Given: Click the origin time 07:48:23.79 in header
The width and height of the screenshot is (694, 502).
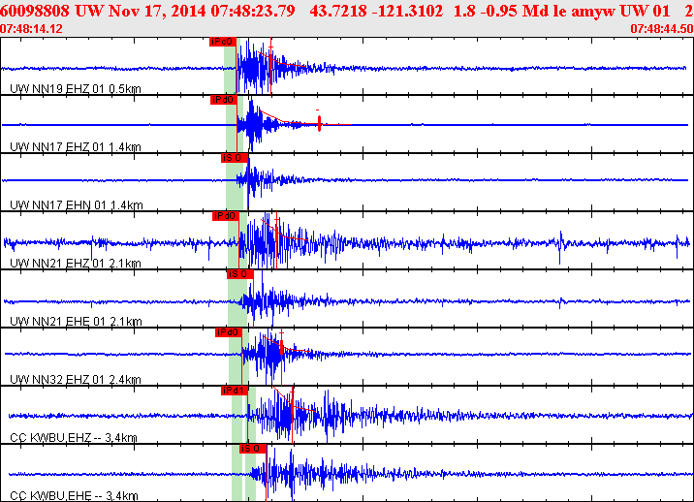Looking at the screenshot, I should pos(253,11).
